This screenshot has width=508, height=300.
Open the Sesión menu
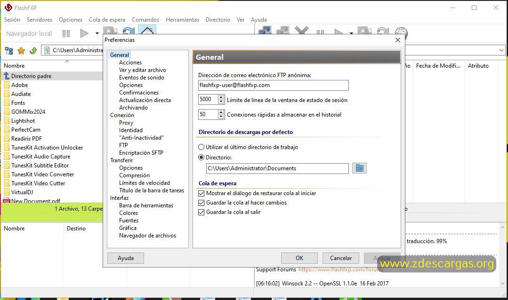pyautogui.click(x=12, y=20)
